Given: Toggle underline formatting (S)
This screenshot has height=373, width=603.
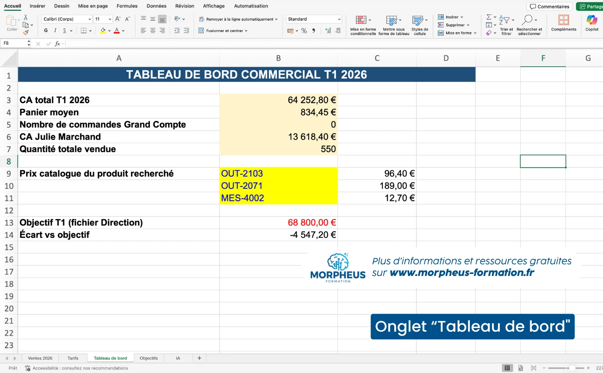Looking at the screenshot, I should click(64, 30).
